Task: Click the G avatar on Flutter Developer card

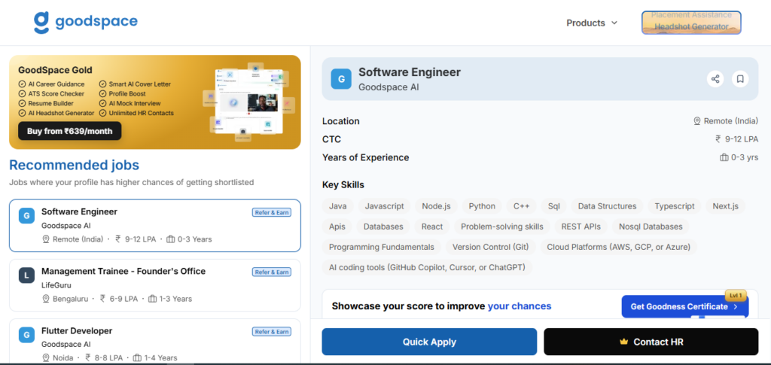Action: (26, 335)
